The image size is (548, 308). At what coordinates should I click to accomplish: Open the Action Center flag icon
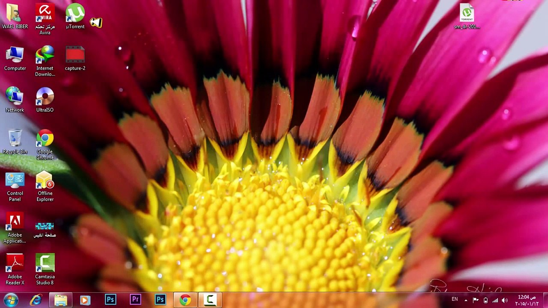pyautogui.click(x=476, y=300)
